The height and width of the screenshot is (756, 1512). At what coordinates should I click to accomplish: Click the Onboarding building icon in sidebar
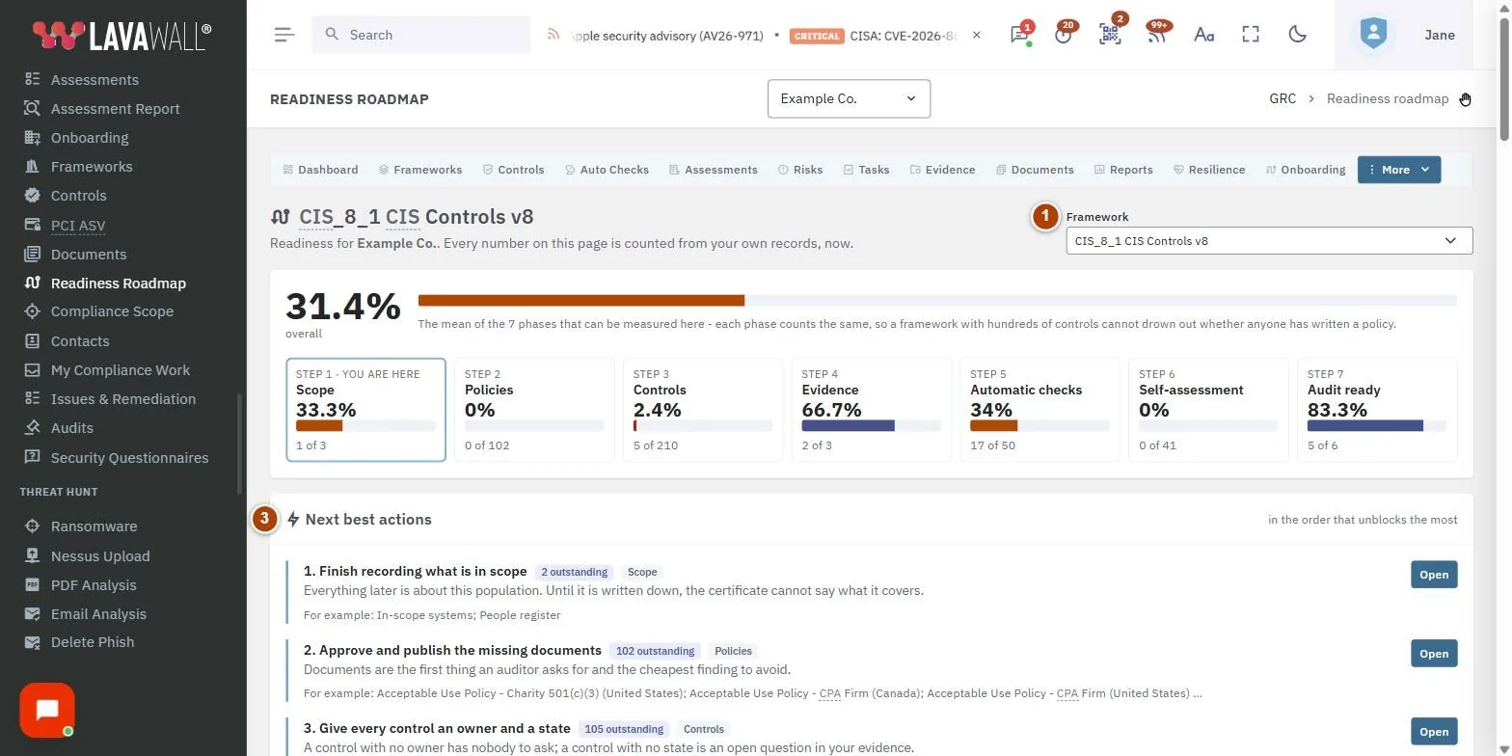click(x=33, y=137)
